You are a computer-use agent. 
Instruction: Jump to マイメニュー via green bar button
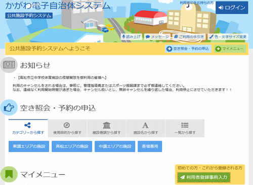click(230, 49)
